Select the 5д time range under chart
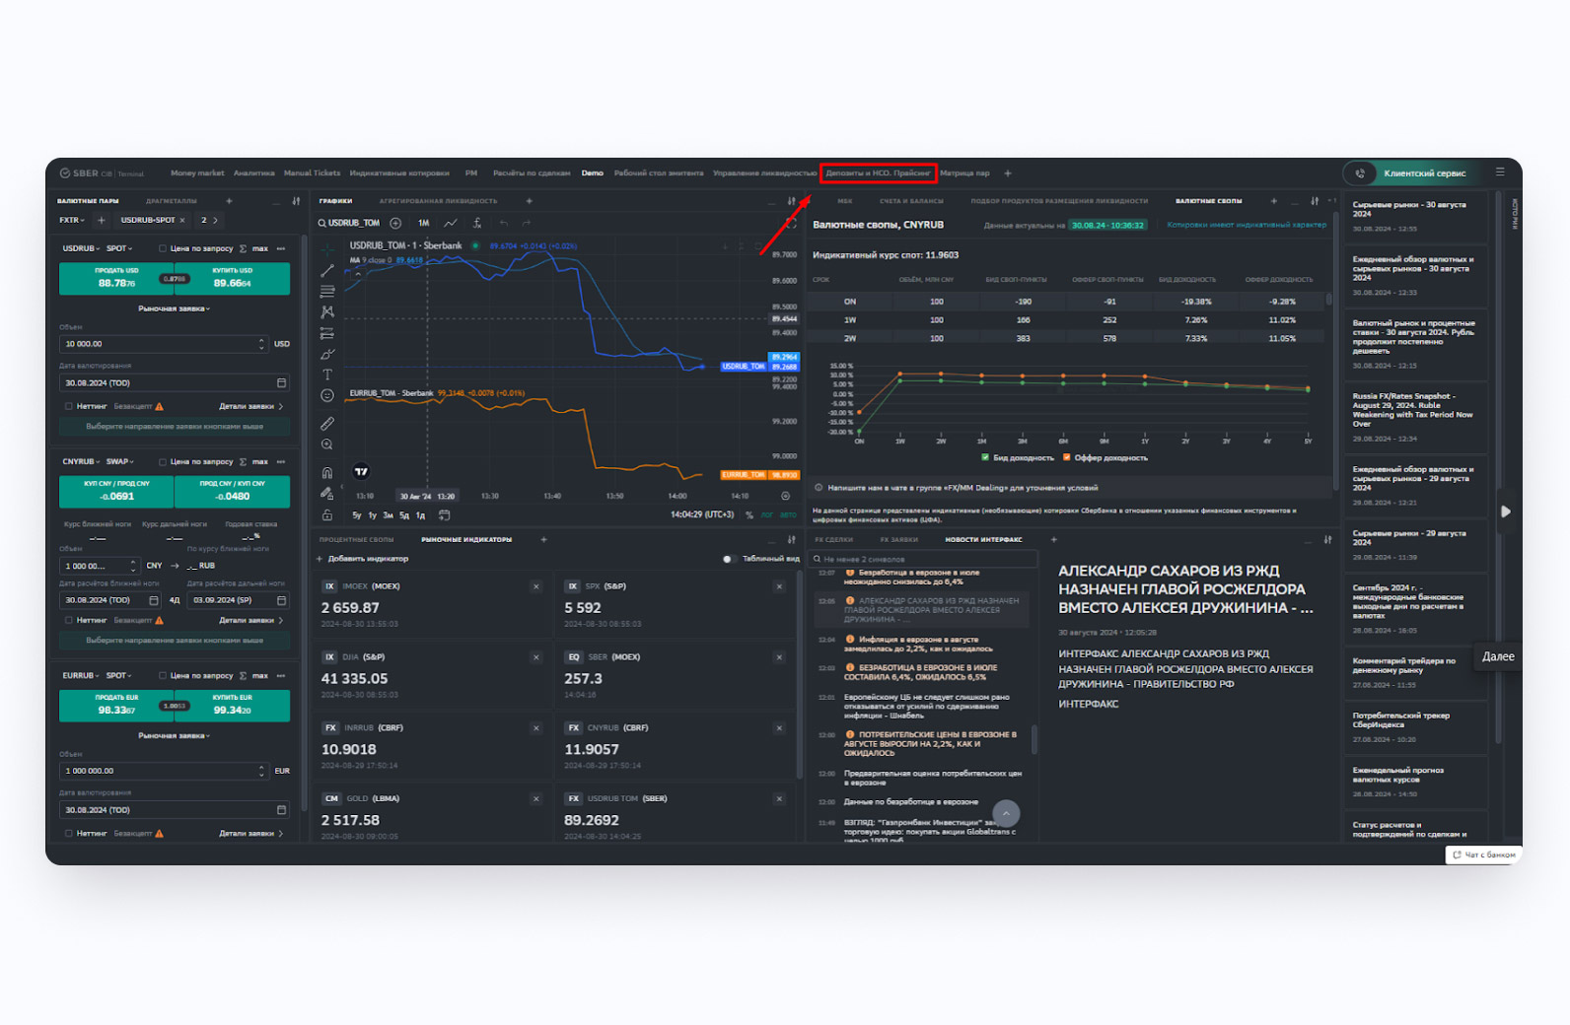The width and height of the screenshot is (1570, 1025). [404, 514]
